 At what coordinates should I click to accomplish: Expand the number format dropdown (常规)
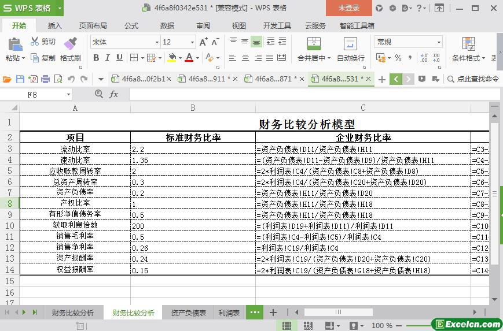[439, 42]
